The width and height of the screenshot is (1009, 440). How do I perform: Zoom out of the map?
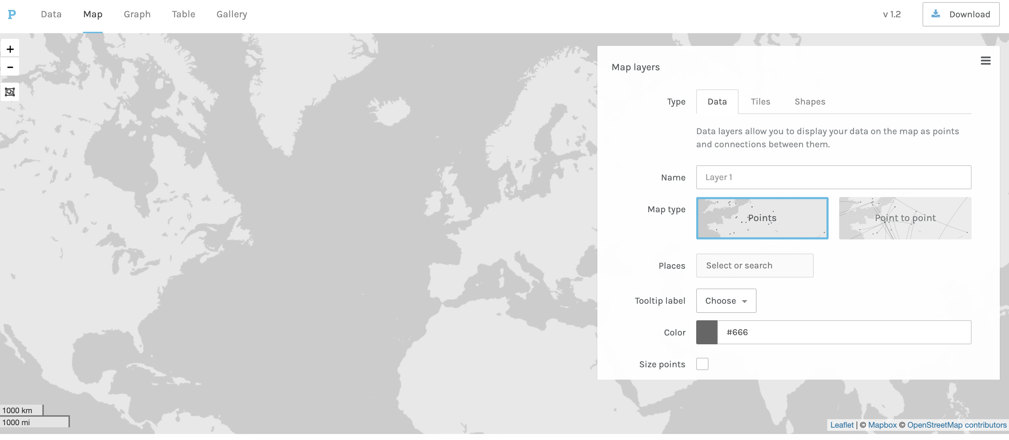coord(10,67)
